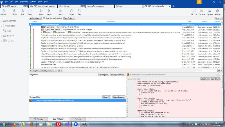Screen dimensions: 225x127
Task: Open the Branch tool
Action: 41,12
